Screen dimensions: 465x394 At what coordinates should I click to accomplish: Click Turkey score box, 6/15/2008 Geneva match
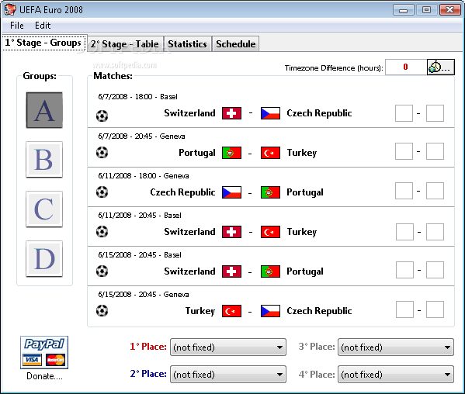pyautogui.click(x=404, y=309)
